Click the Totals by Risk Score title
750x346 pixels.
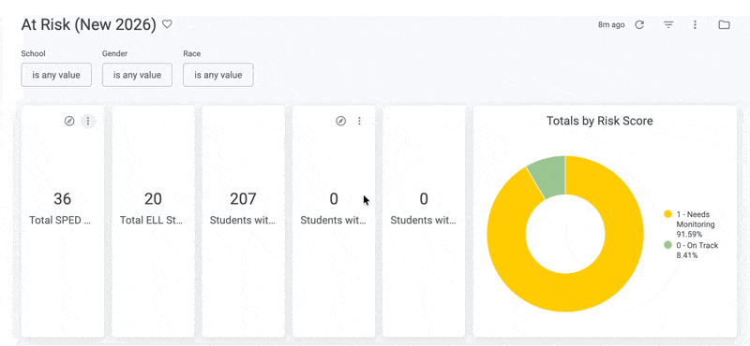(x=600, y=121)
